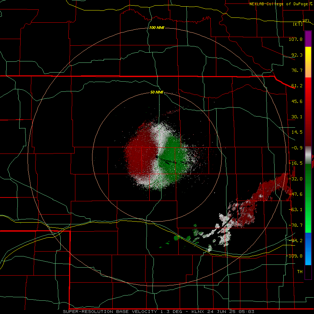Click the -16.5 velocity scale value

point(296,163)
